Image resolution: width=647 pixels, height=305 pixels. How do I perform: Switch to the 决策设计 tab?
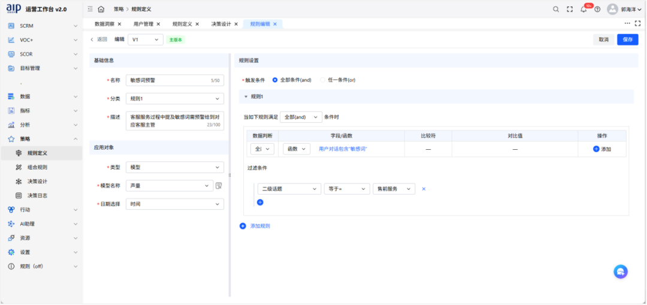(x=220, y=24)
